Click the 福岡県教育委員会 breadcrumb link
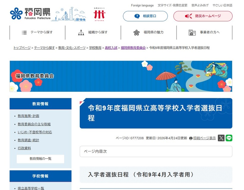Screen dimensions: 244x190 pyautogui.click(x=132, y=47)
